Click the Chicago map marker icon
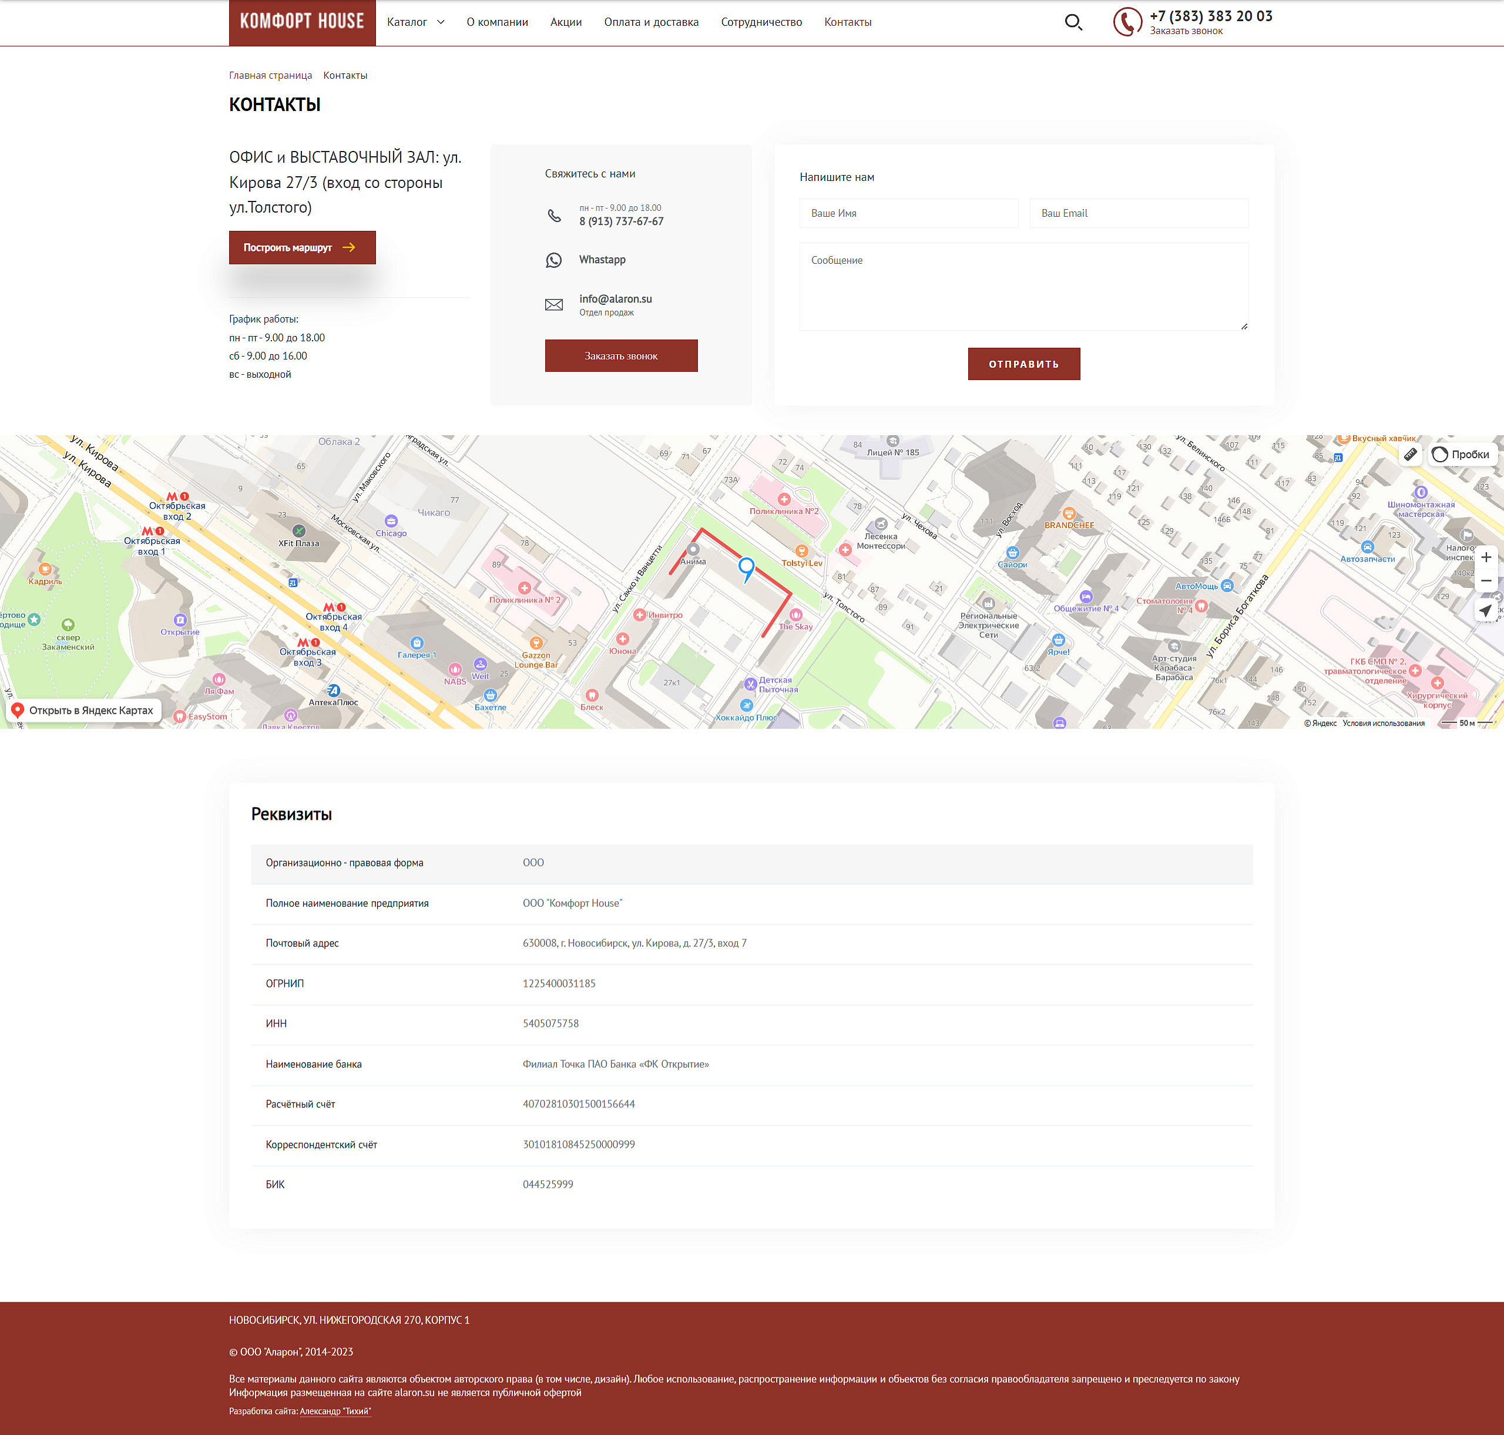This screenshot has height=1435, width=1504. [391, 521]
